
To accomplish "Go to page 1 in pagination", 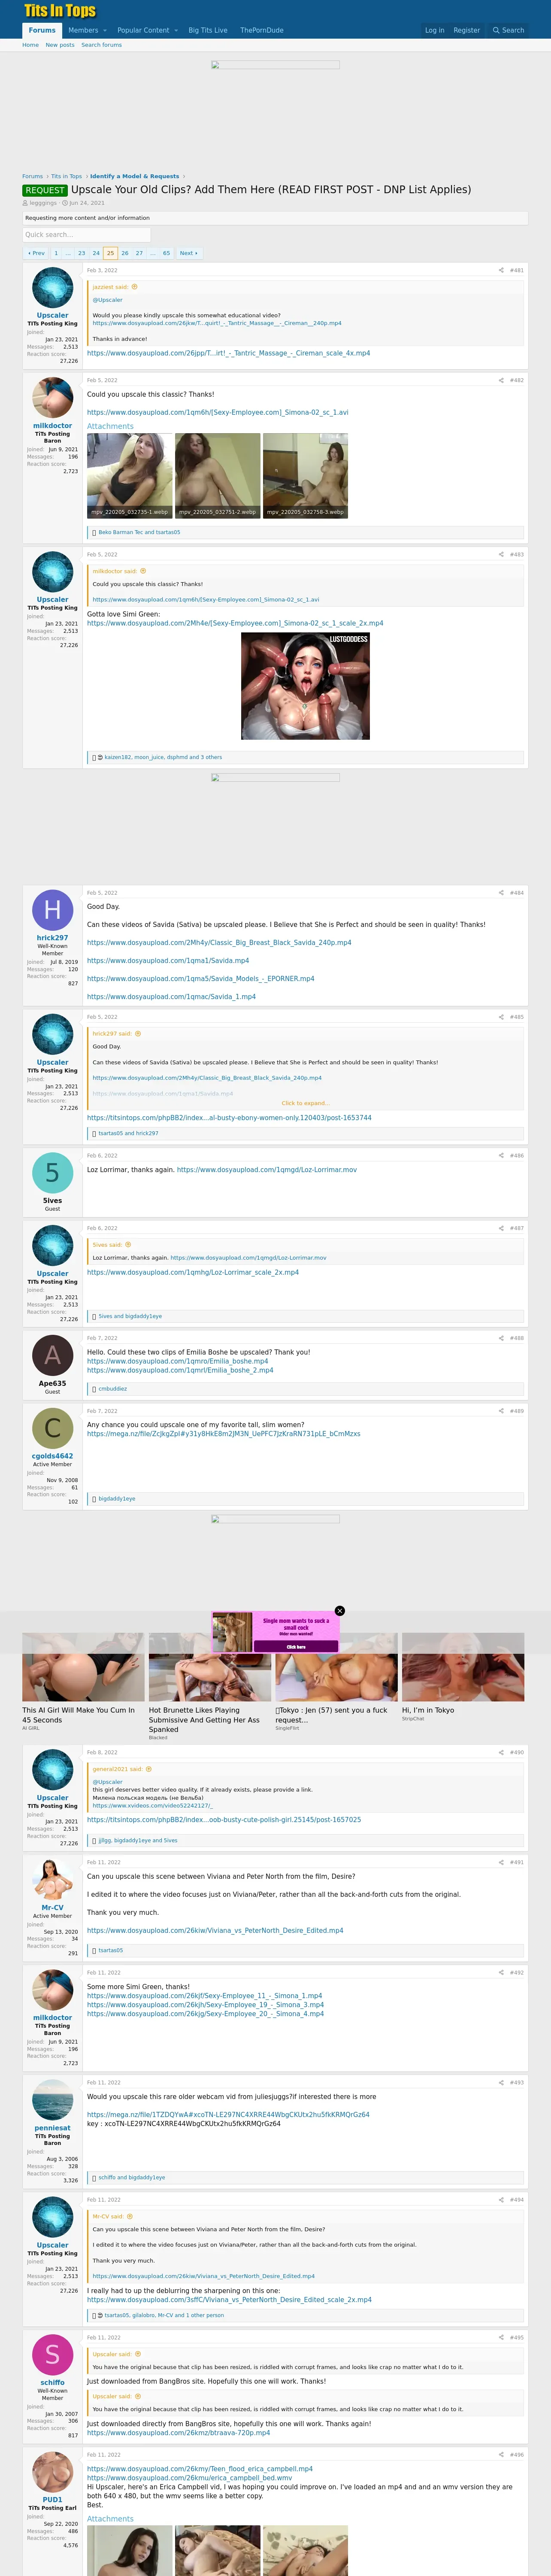I will point(56,253).
